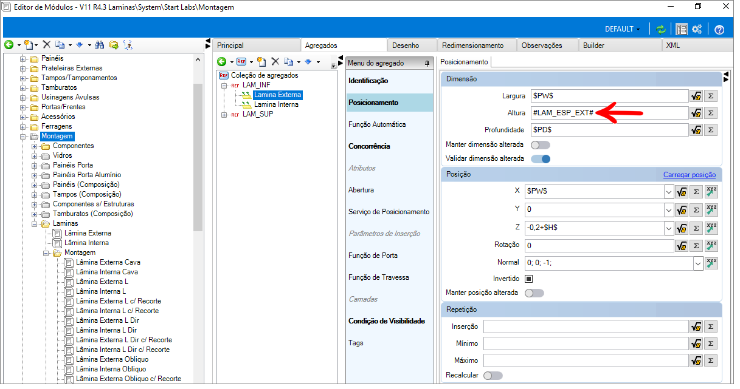Open formula editor icon for Inserção
740x389 pixels.
(x=697, y=326)
